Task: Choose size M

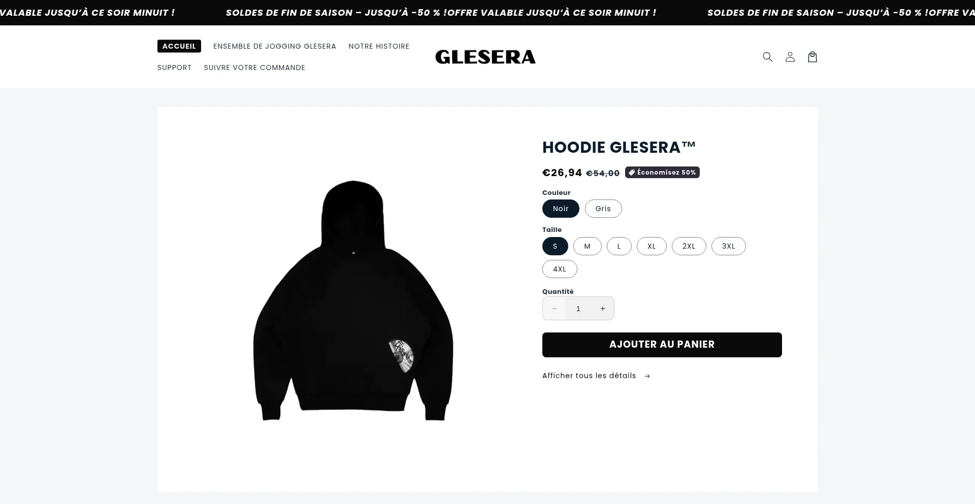Action: (x=588, y=246)
